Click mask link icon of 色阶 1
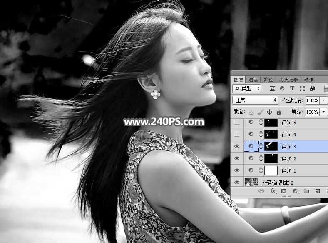The width and height of the screenshot is (328, 243). (261, 170)
